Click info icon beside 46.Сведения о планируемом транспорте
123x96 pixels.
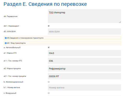6,38
